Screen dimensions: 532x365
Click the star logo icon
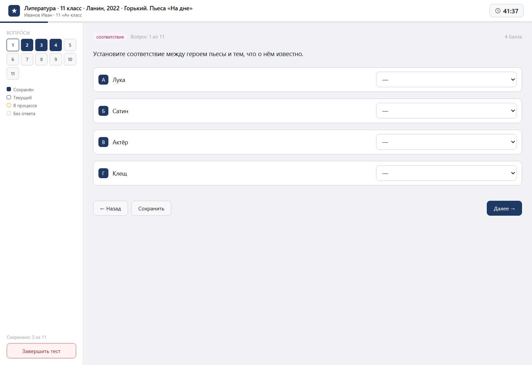coord(14,11)
